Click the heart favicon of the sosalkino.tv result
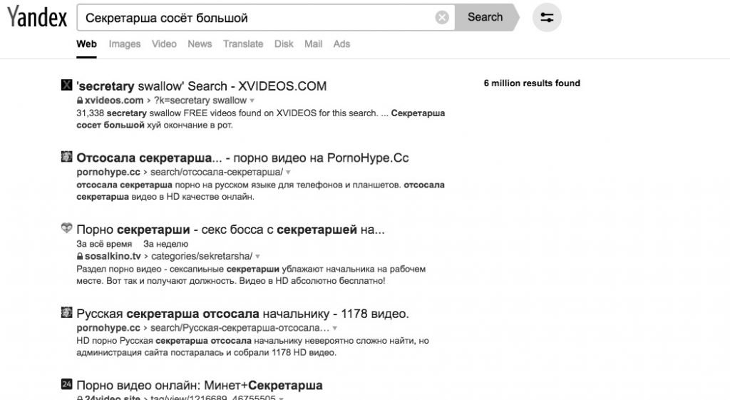 [x=66, y=227]
